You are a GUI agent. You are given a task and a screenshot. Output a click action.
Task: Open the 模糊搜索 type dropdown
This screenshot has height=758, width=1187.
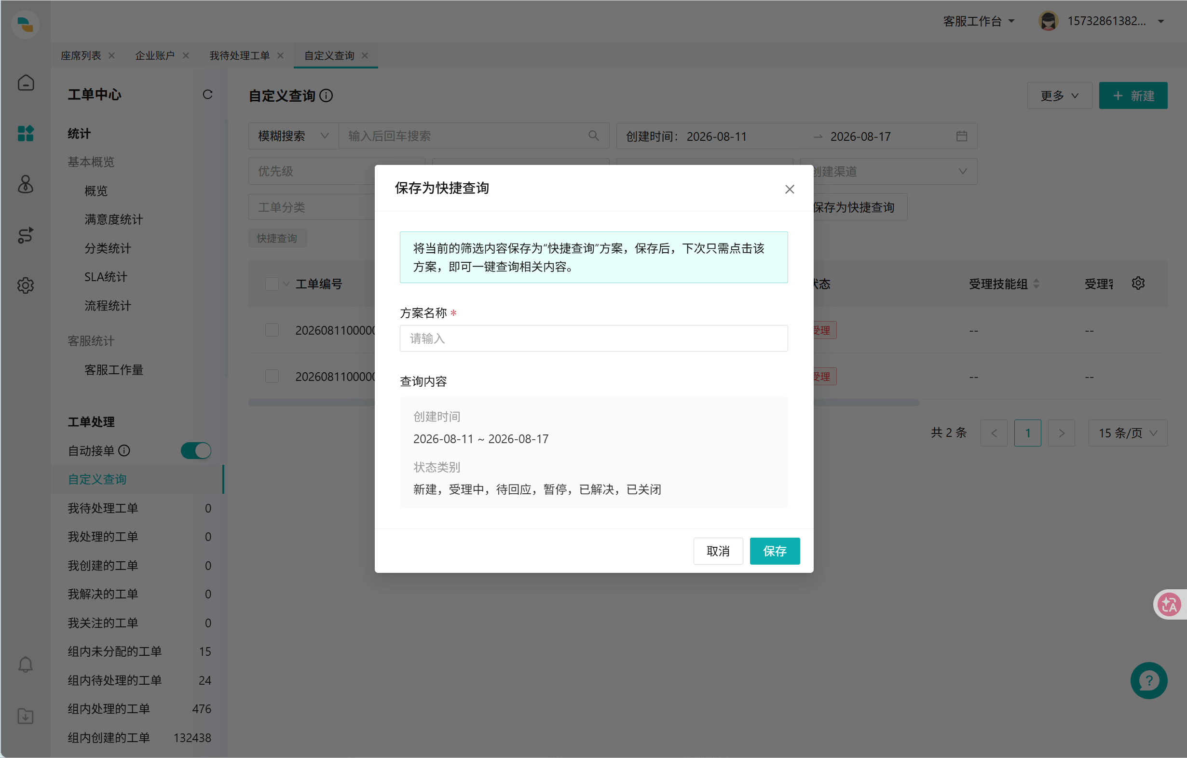pos(293,136)
